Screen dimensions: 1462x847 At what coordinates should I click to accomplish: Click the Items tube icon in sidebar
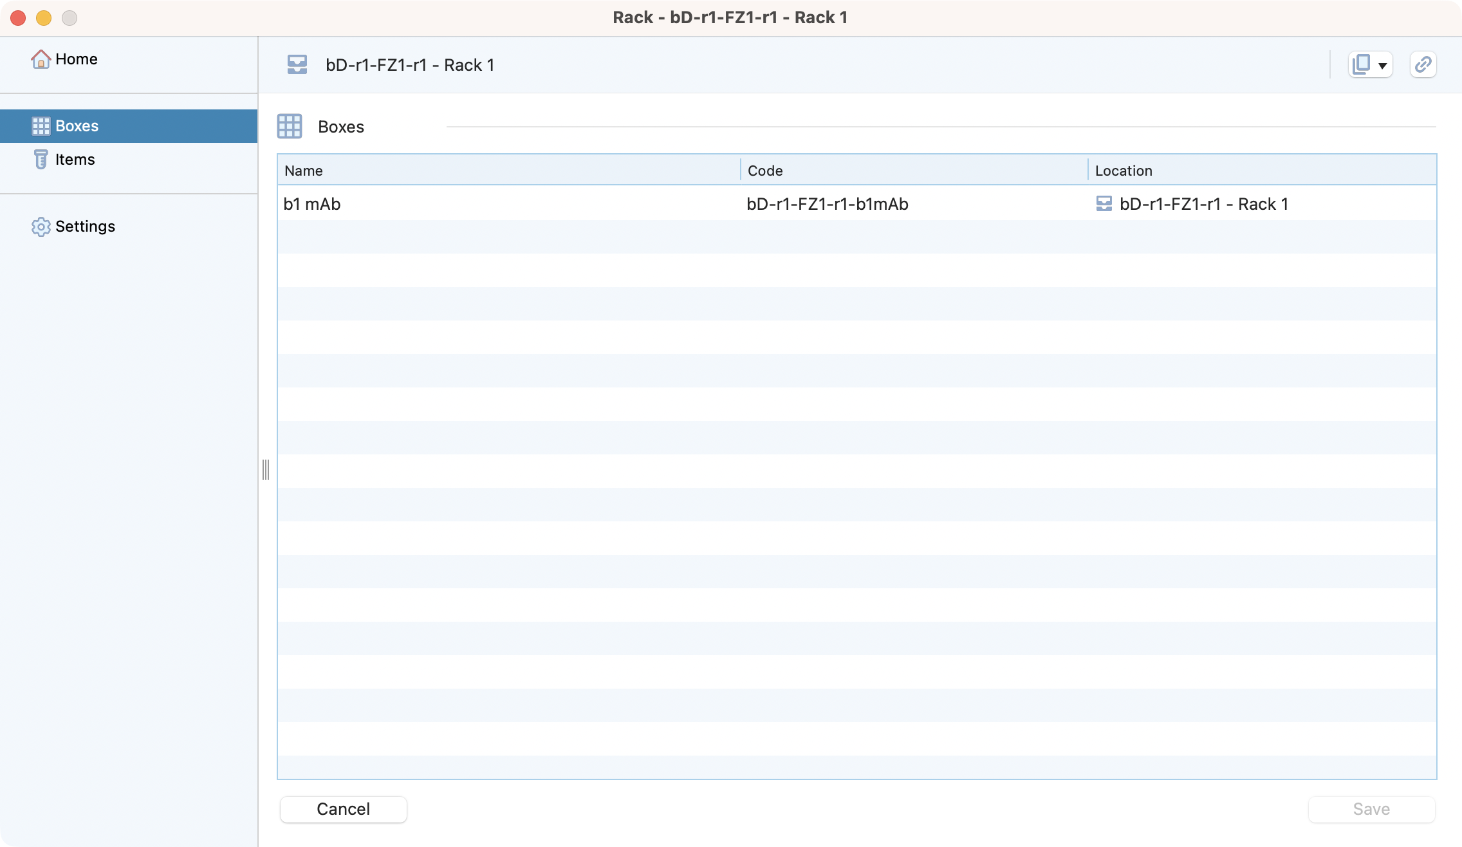(41, 160)
